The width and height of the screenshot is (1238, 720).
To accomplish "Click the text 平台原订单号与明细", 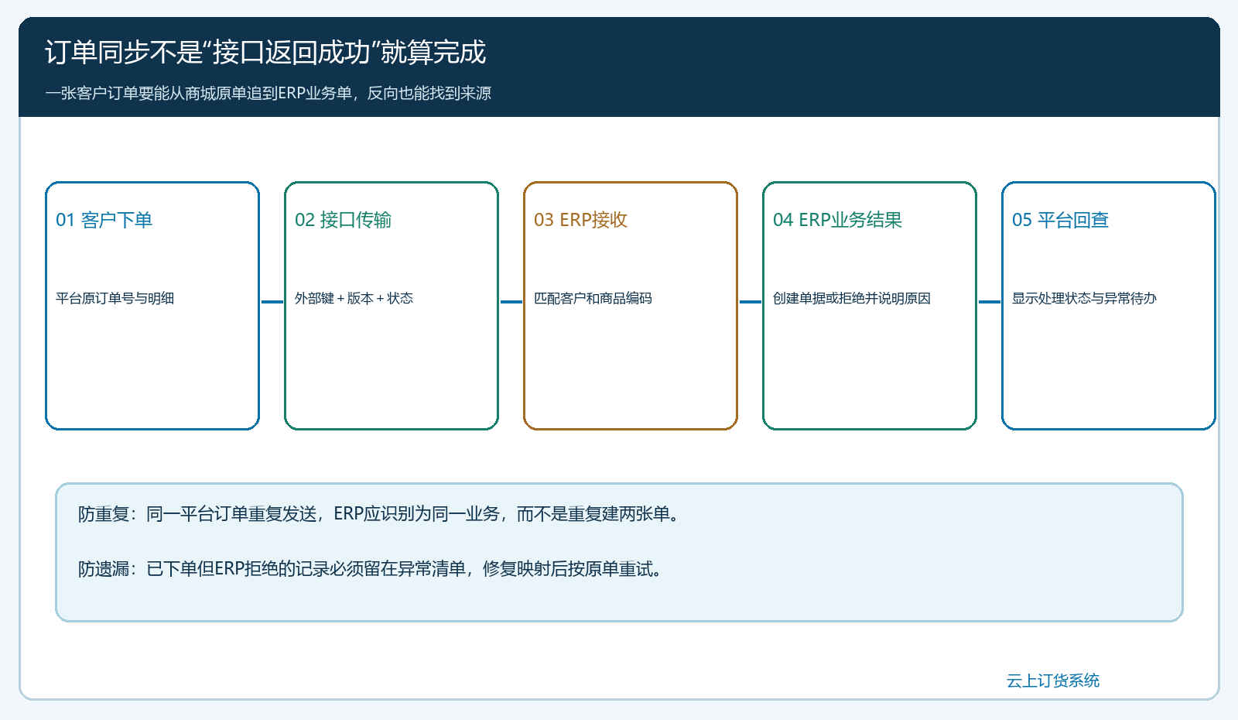I will [115, 298].
